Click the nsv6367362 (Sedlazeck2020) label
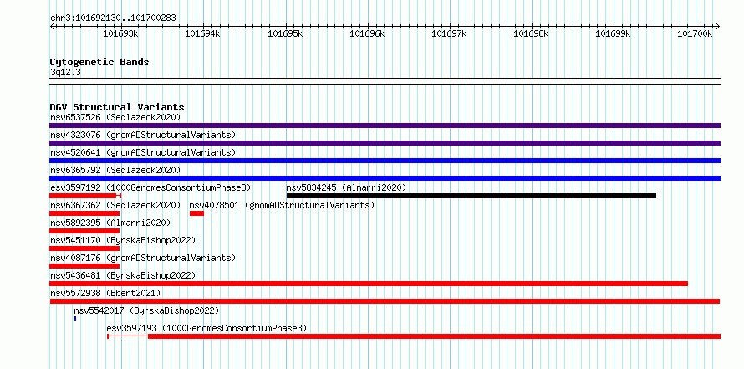 coord(115,205)
